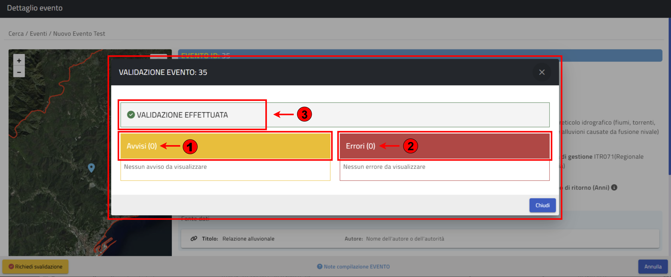
Task: Expand the yellow Avvisi (0) panel header
Action: (x=225, y=146)
